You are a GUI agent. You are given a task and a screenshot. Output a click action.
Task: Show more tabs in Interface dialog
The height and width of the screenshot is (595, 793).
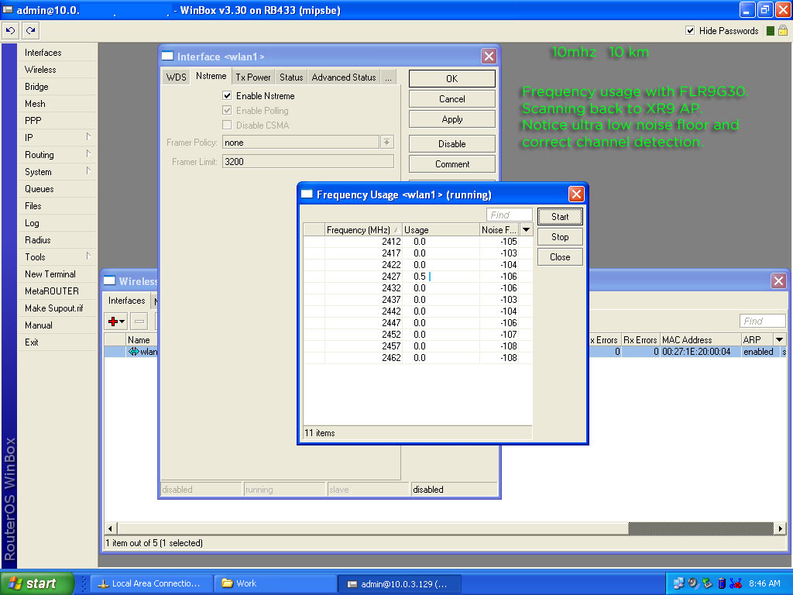coord(388,77)
